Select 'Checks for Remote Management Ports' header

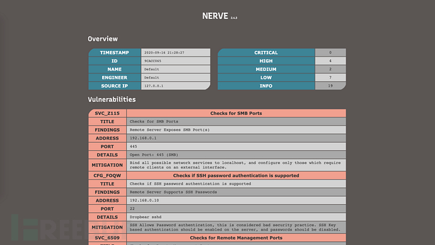click(236, 237)
